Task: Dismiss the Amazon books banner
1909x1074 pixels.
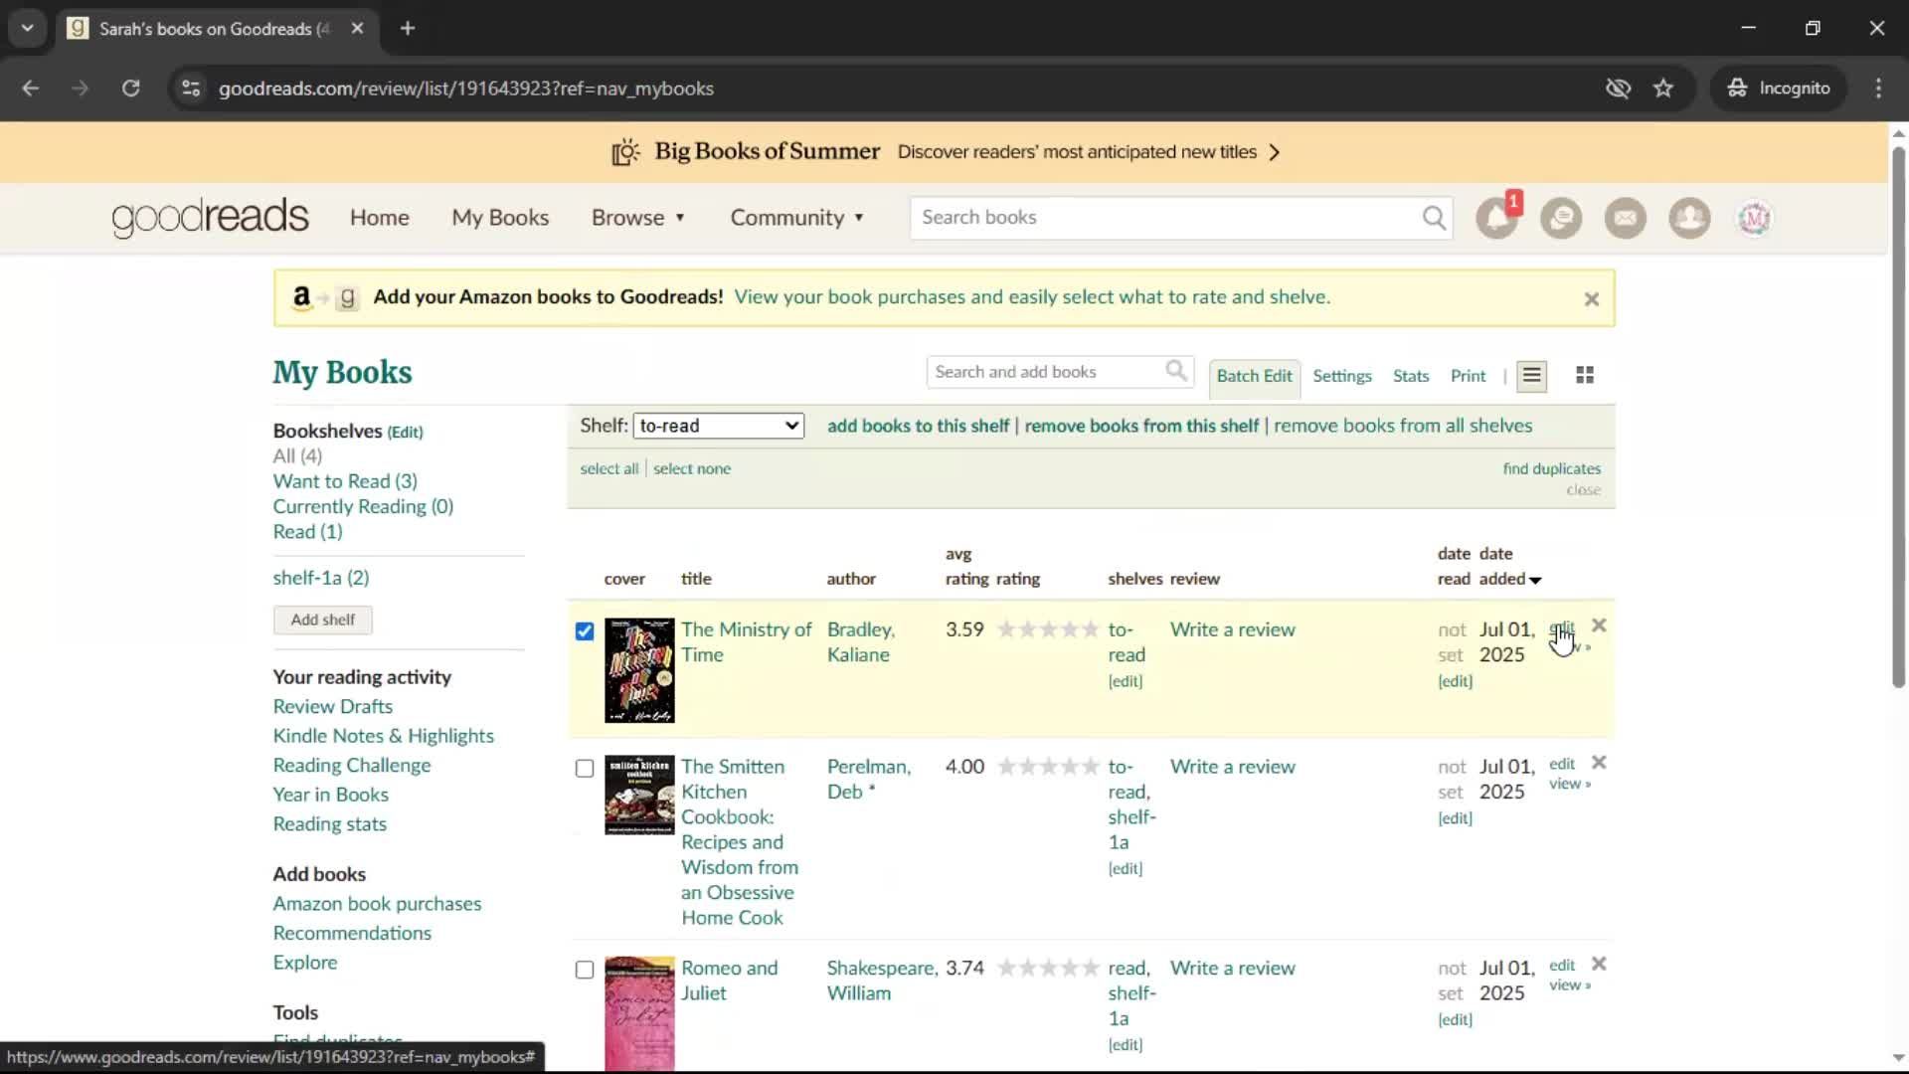Action: 1591,298
